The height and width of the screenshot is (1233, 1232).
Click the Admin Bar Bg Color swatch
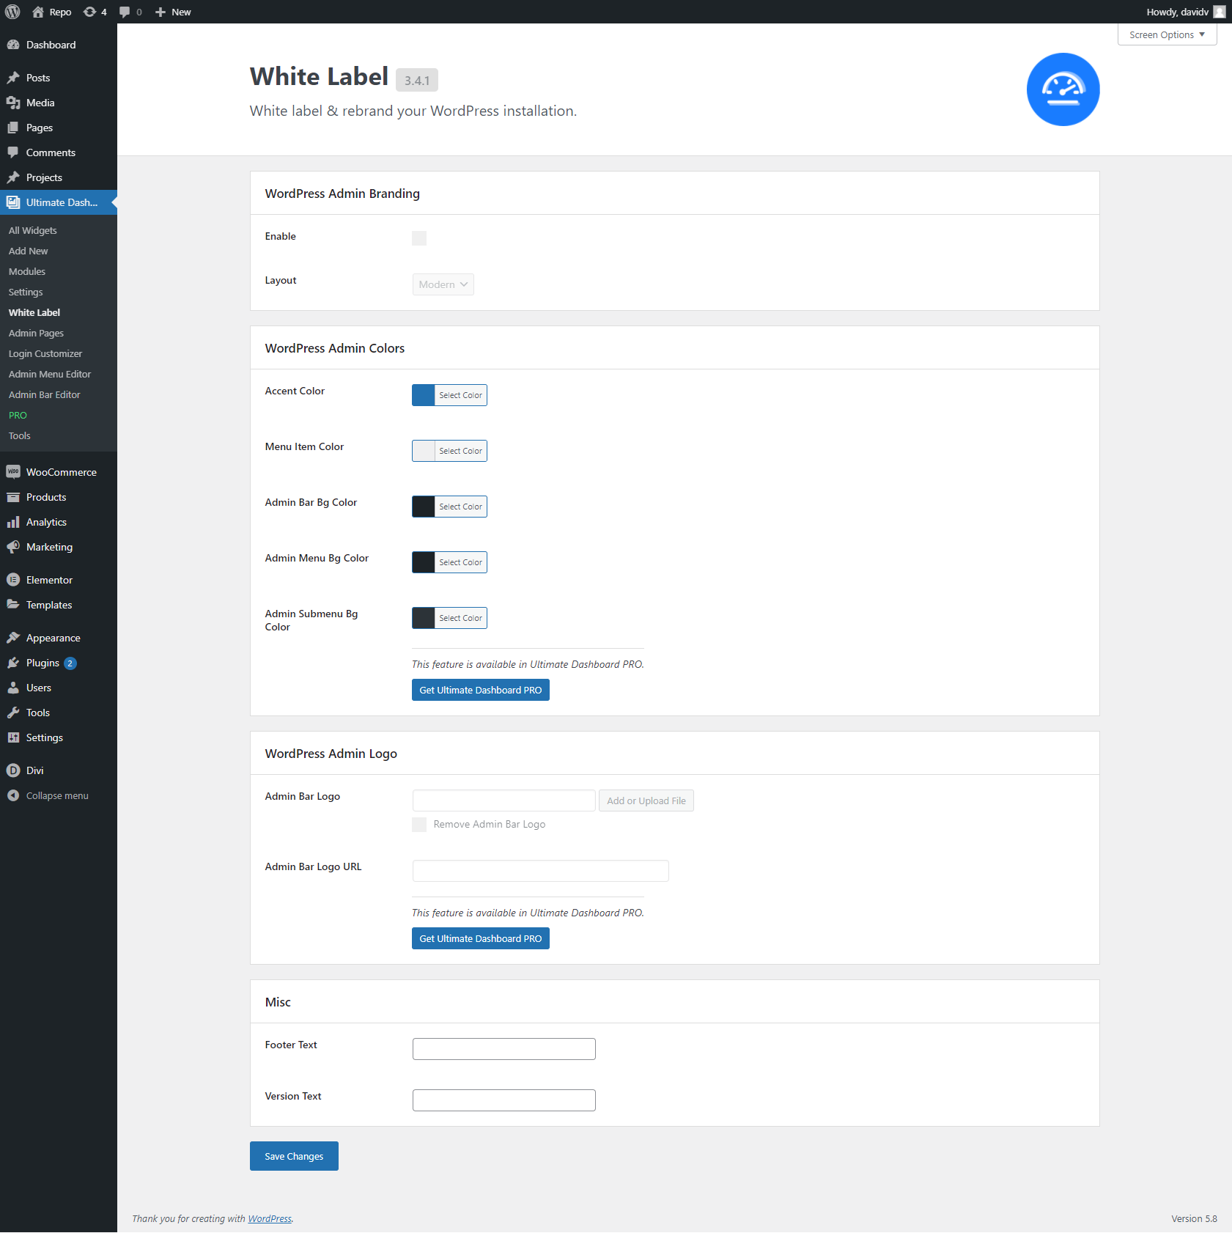point(424,507)
